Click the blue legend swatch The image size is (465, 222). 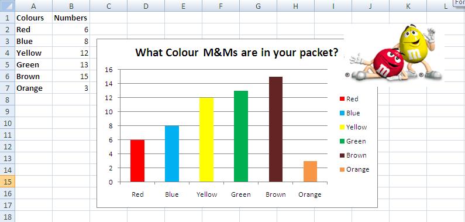click(x=342, y=113)
